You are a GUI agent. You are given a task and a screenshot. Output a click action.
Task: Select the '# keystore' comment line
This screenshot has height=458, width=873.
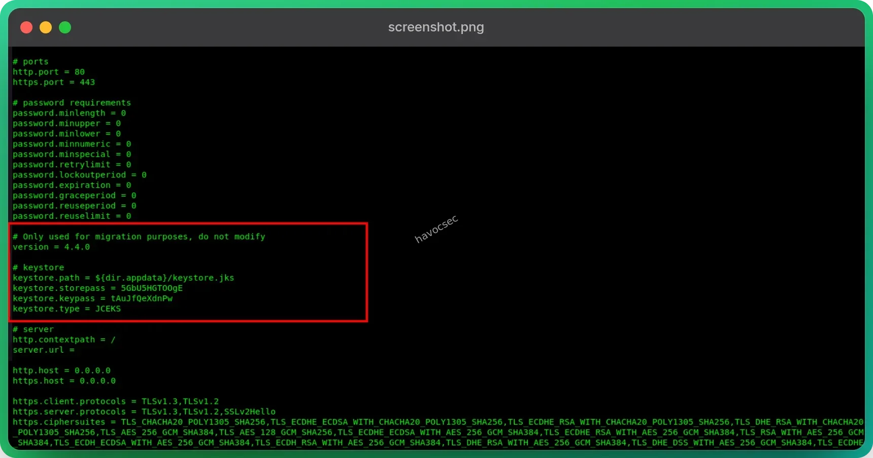[38, 268]
